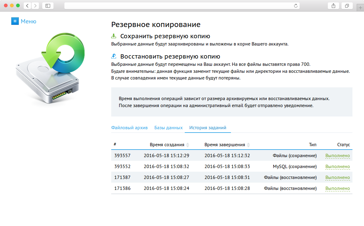Click completion time 2016-05-18 15:08:31

click(x=227, y=177)
